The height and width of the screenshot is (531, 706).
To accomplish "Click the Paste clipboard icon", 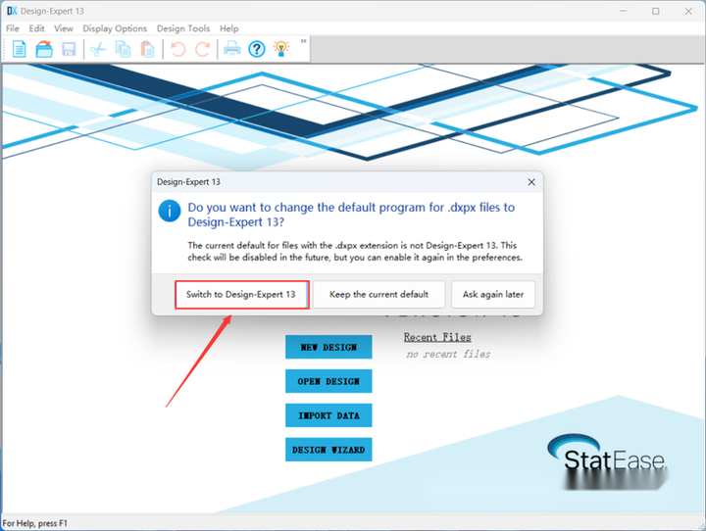I will (147, 49).
